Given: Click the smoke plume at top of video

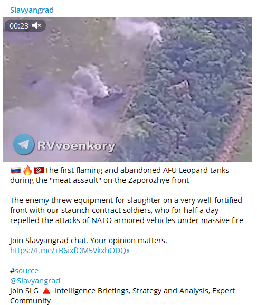Looking at the screenshot, I should [139, 29].
